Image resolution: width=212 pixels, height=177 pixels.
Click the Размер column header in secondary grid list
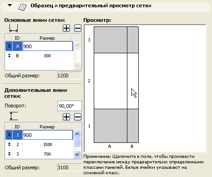(47, 126)
